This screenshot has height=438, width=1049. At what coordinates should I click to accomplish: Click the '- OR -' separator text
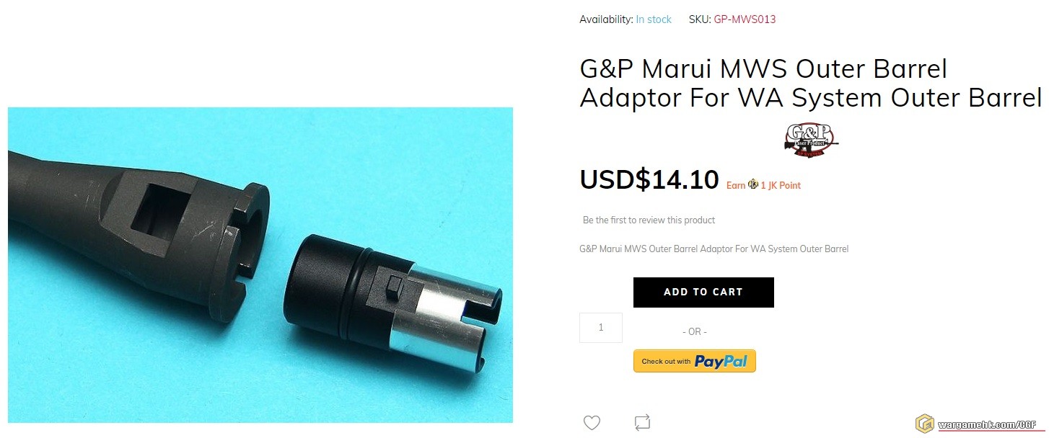click(x=695, y=331)
